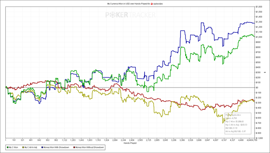Click the red Money Won Without Showdown swatch
This screenshot has width=270, height=153.
click(74, 148)
